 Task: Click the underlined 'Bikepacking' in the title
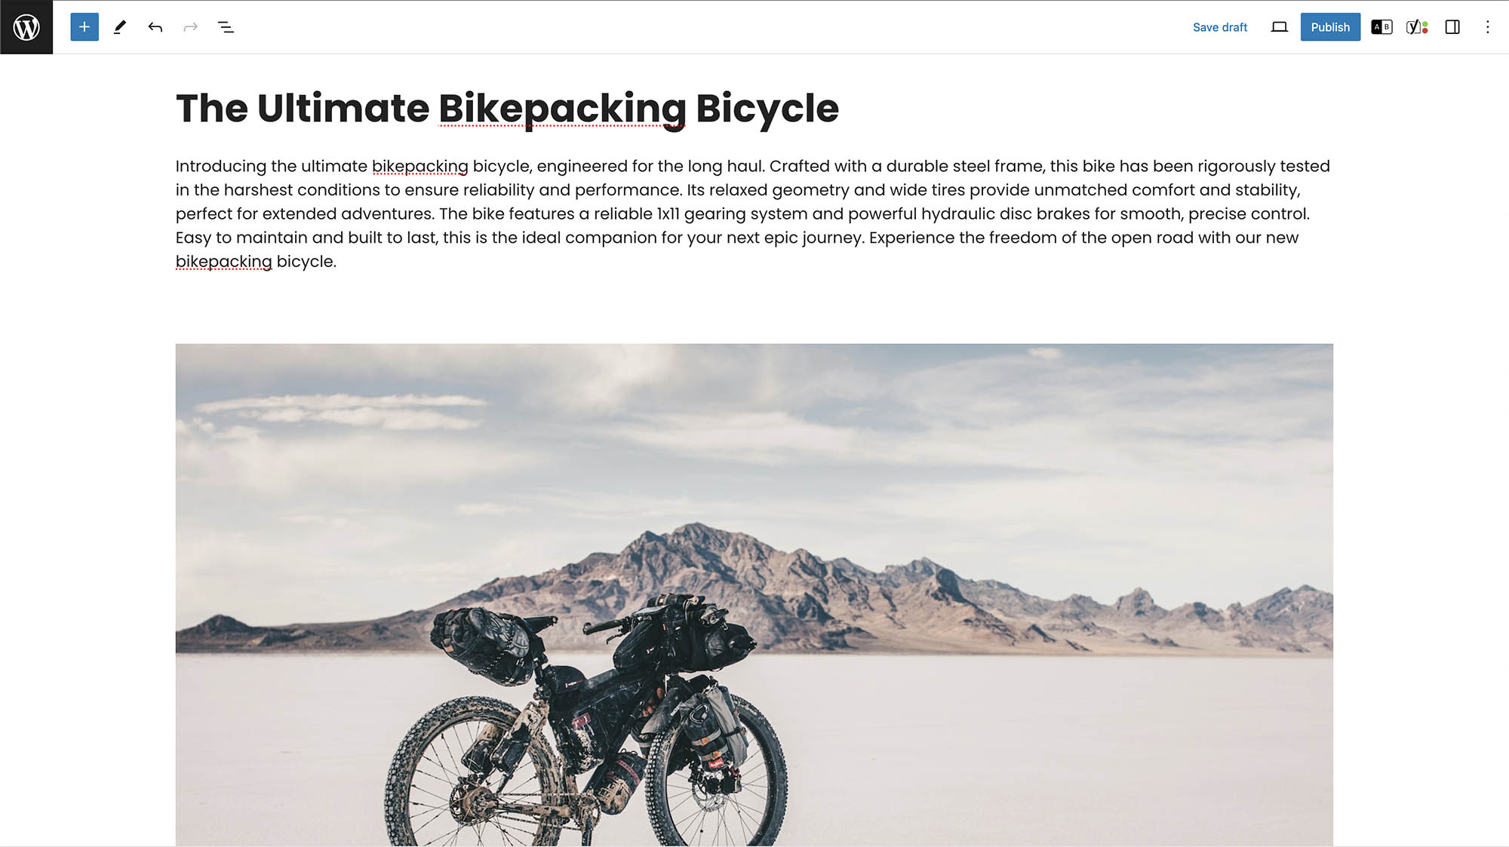pyautogui.click(x=562, y=109)
